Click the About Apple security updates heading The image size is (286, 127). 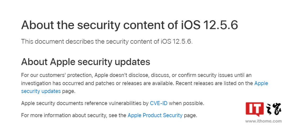86,62
